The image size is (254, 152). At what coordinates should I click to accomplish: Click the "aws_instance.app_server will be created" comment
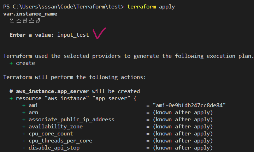click(x=78, y=91)
